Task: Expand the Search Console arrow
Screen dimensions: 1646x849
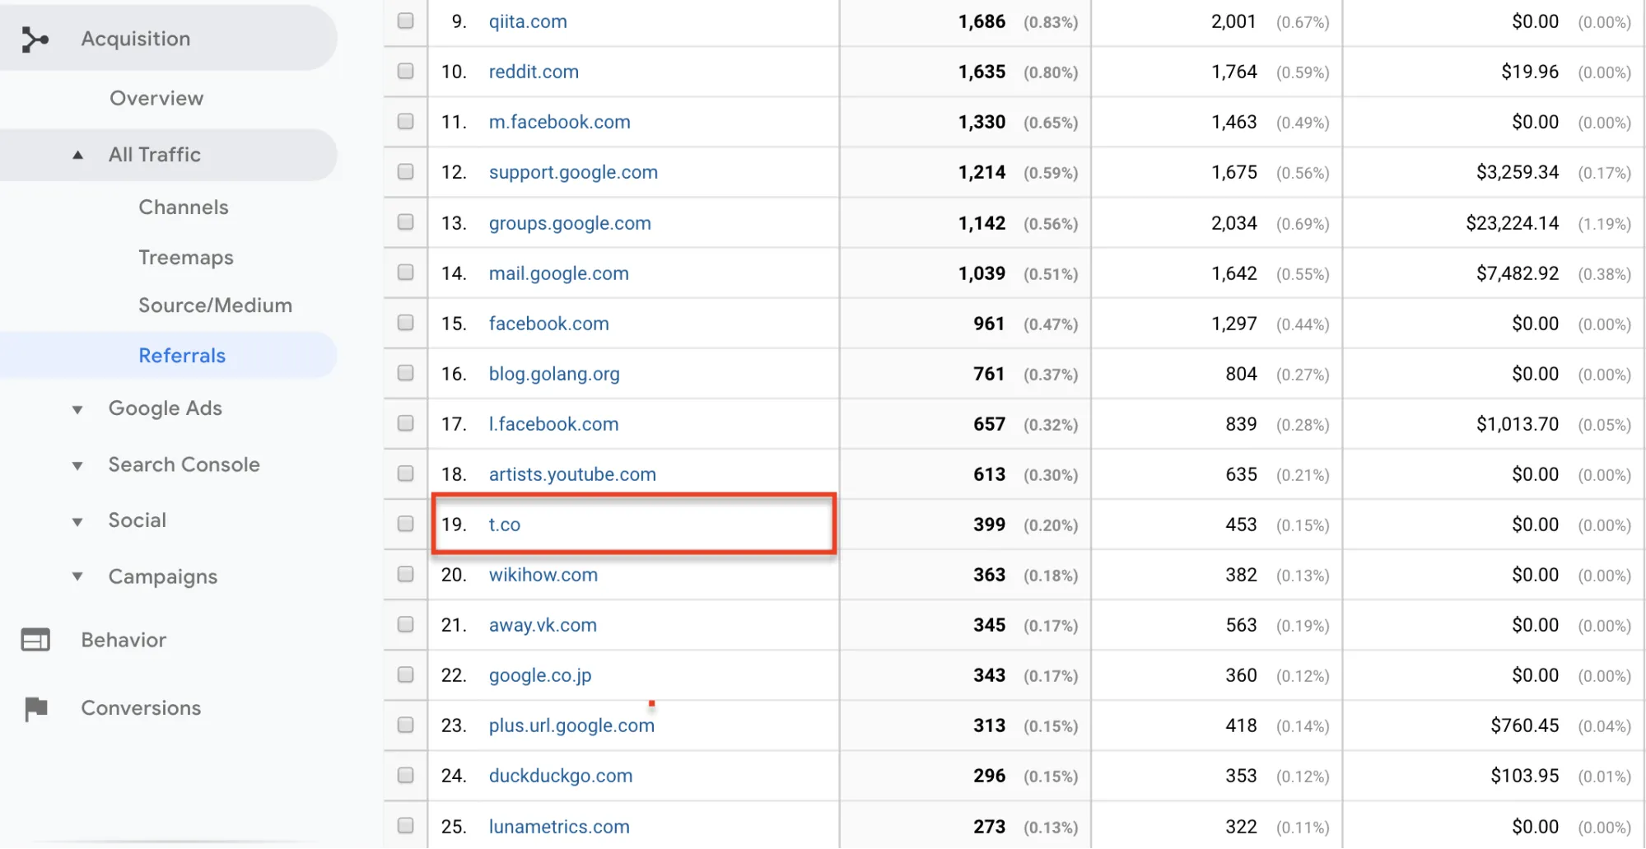Action: (77, 465)
